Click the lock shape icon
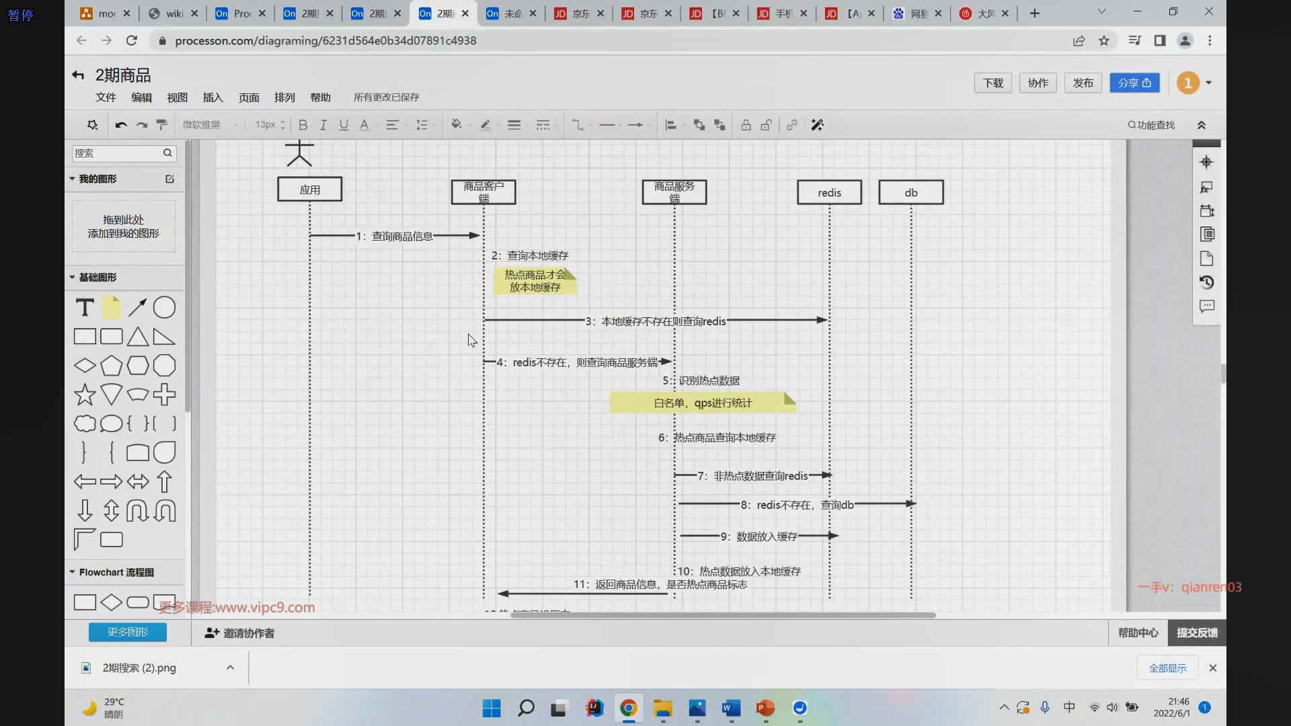 (x=746, y=125)
